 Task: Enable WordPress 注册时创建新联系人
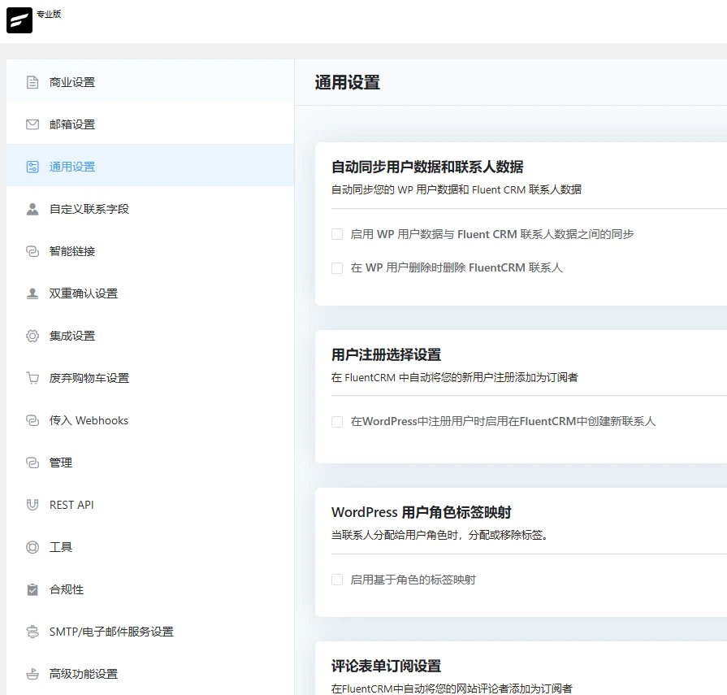[337, 421]
